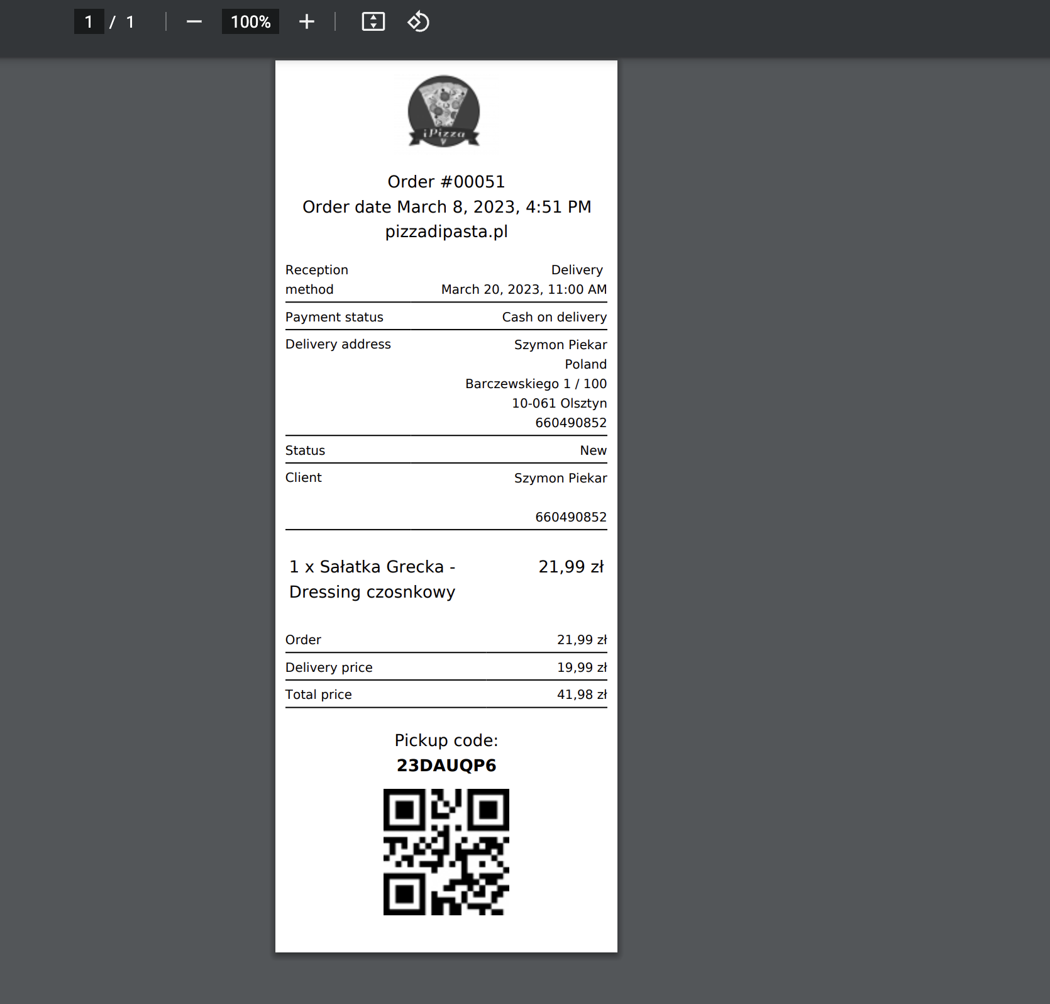Click the delivery date March 20, 2023
This screenshot has height=1004, width=1050.
(x=524, y=289)
